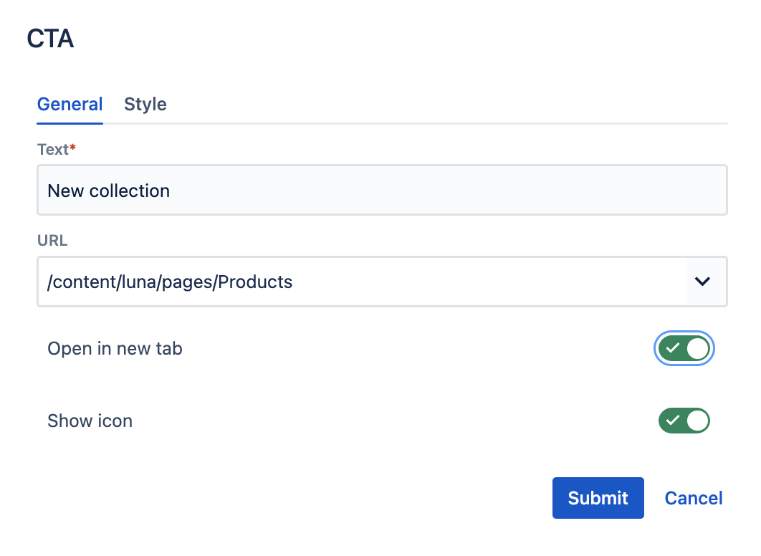Screen dimensions: 761x556
Task: Cancel the CTA dialog
Action: point(694,498)
